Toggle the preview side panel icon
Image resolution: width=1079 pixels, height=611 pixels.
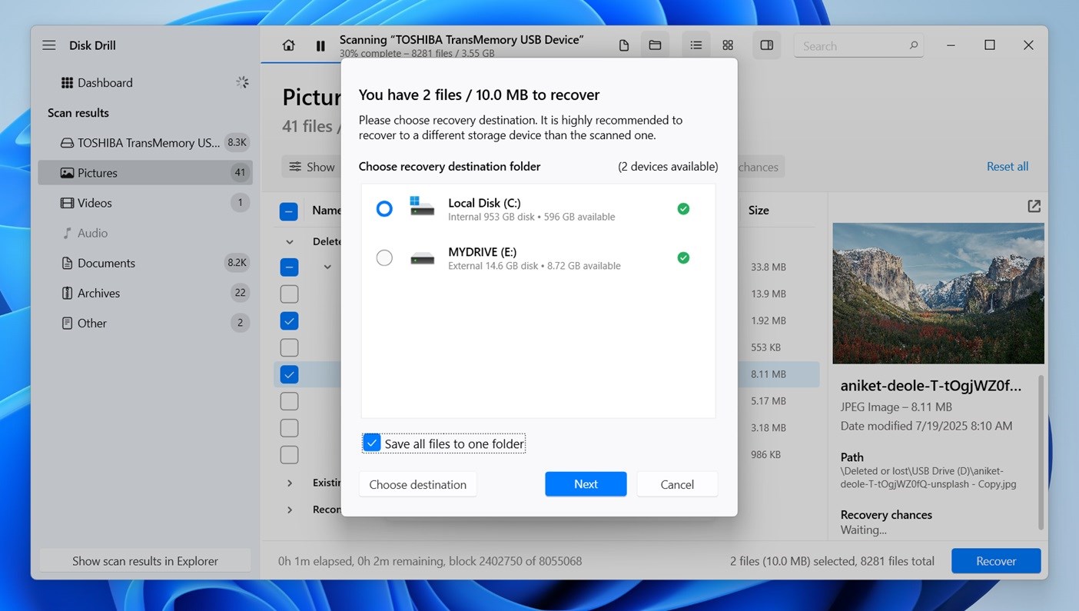[766, 45]
